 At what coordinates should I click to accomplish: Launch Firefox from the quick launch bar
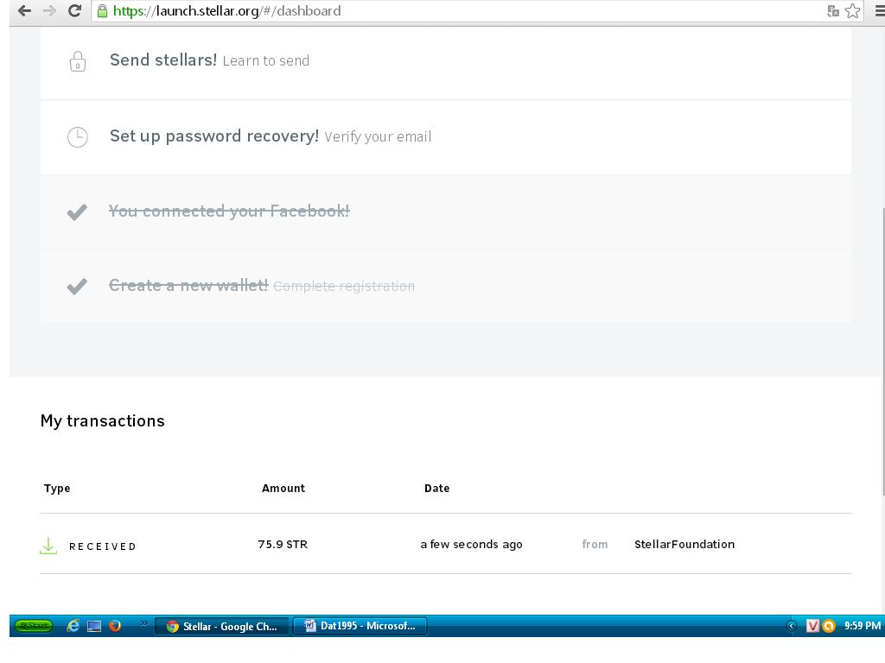115,626
